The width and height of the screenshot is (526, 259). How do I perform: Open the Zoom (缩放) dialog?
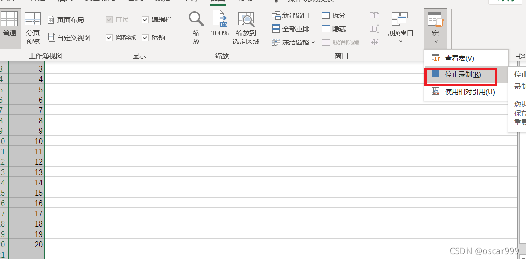click(x=196, y=28)
